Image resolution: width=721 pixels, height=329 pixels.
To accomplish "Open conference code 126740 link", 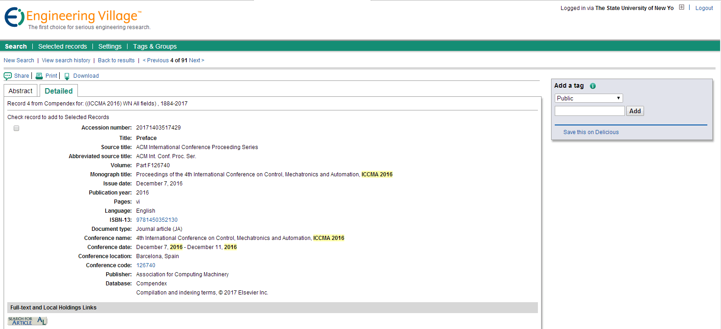I will click(x=146, y=265).
